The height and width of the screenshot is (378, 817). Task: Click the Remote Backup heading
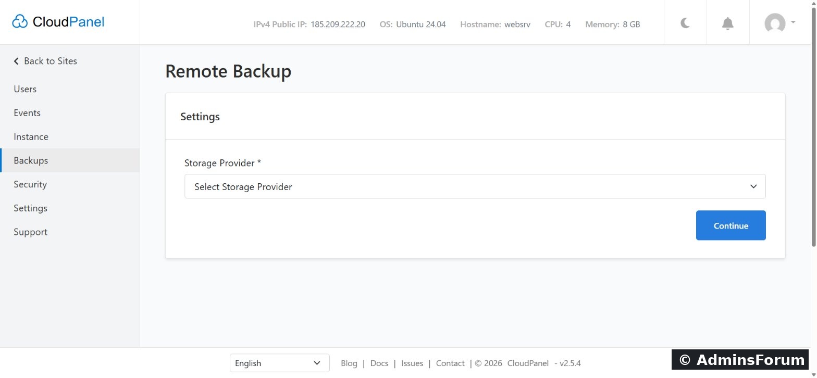pyautogui.click(x=228, y=71)
